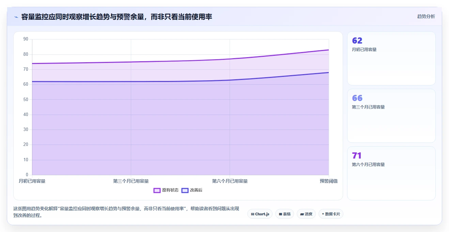
Task: Click the 月初已用容量 x-axis label
Action: pos(32,181)
